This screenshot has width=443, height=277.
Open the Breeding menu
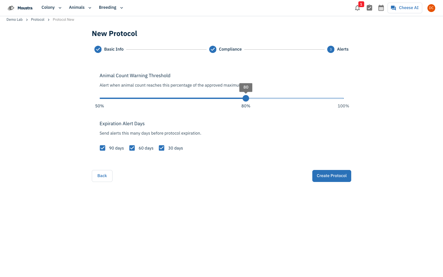click(111, 7)
